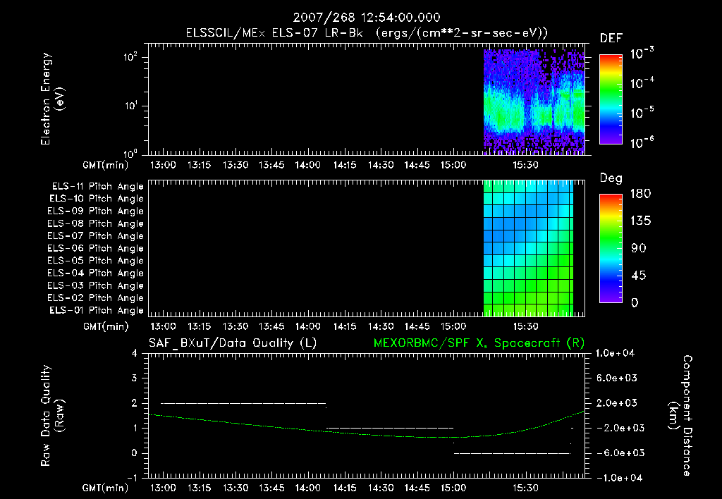Click the 15:30 time tick under spectrogram panel
Viewport: 722px width, 499px height.
pyautogui.click(x=525, y=165)
